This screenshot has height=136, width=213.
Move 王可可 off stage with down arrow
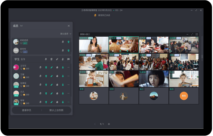coord(63,67)
